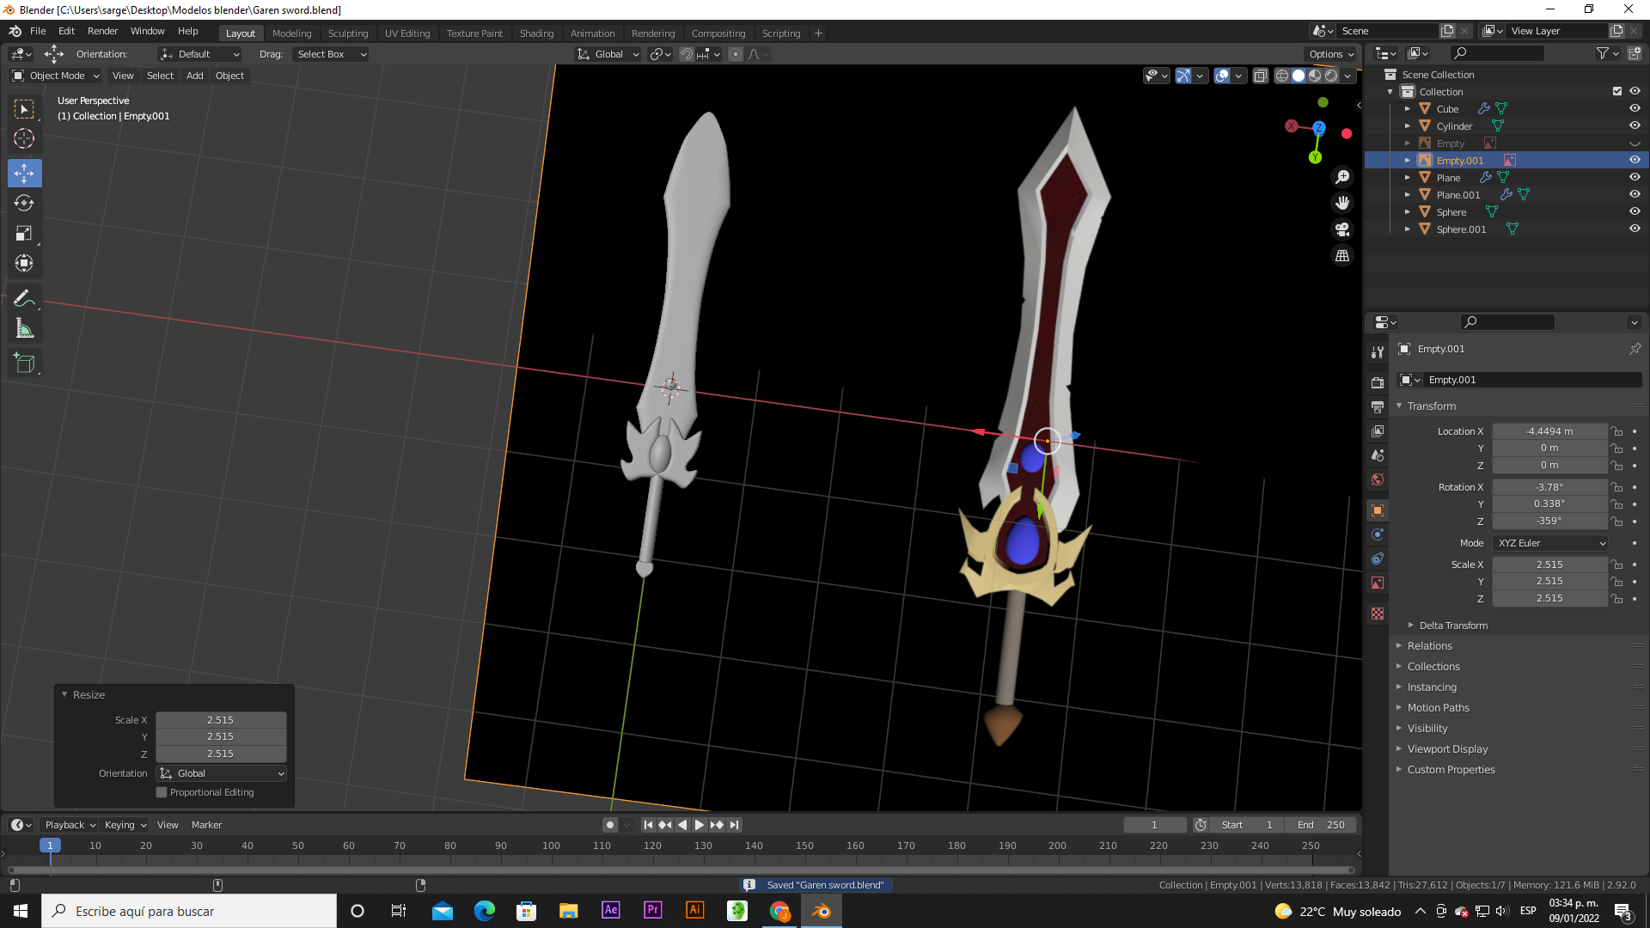This screenshot has width=1650, height=928.
Task: Enable Proportional Editing checkbox in Resize panel
Action: 162,792
